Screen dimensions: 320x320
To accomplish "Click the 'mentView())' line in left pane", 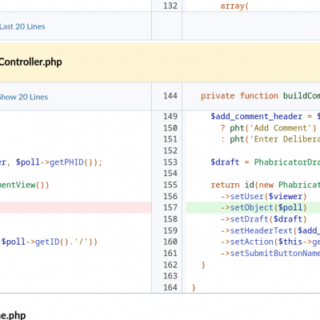I will (x=25, y=185).
